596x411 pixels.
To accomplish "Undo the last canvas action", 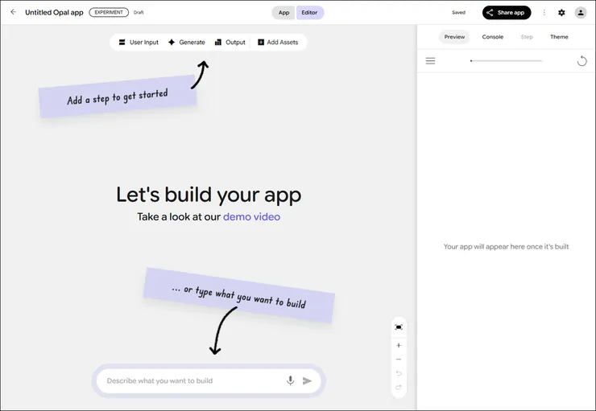I will pyautogui.click(x=399, y=373).
